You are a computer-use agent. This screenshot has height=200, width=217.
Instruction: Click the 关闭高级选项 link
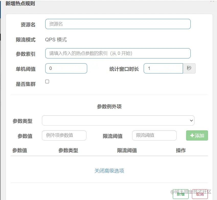point(109,171)
